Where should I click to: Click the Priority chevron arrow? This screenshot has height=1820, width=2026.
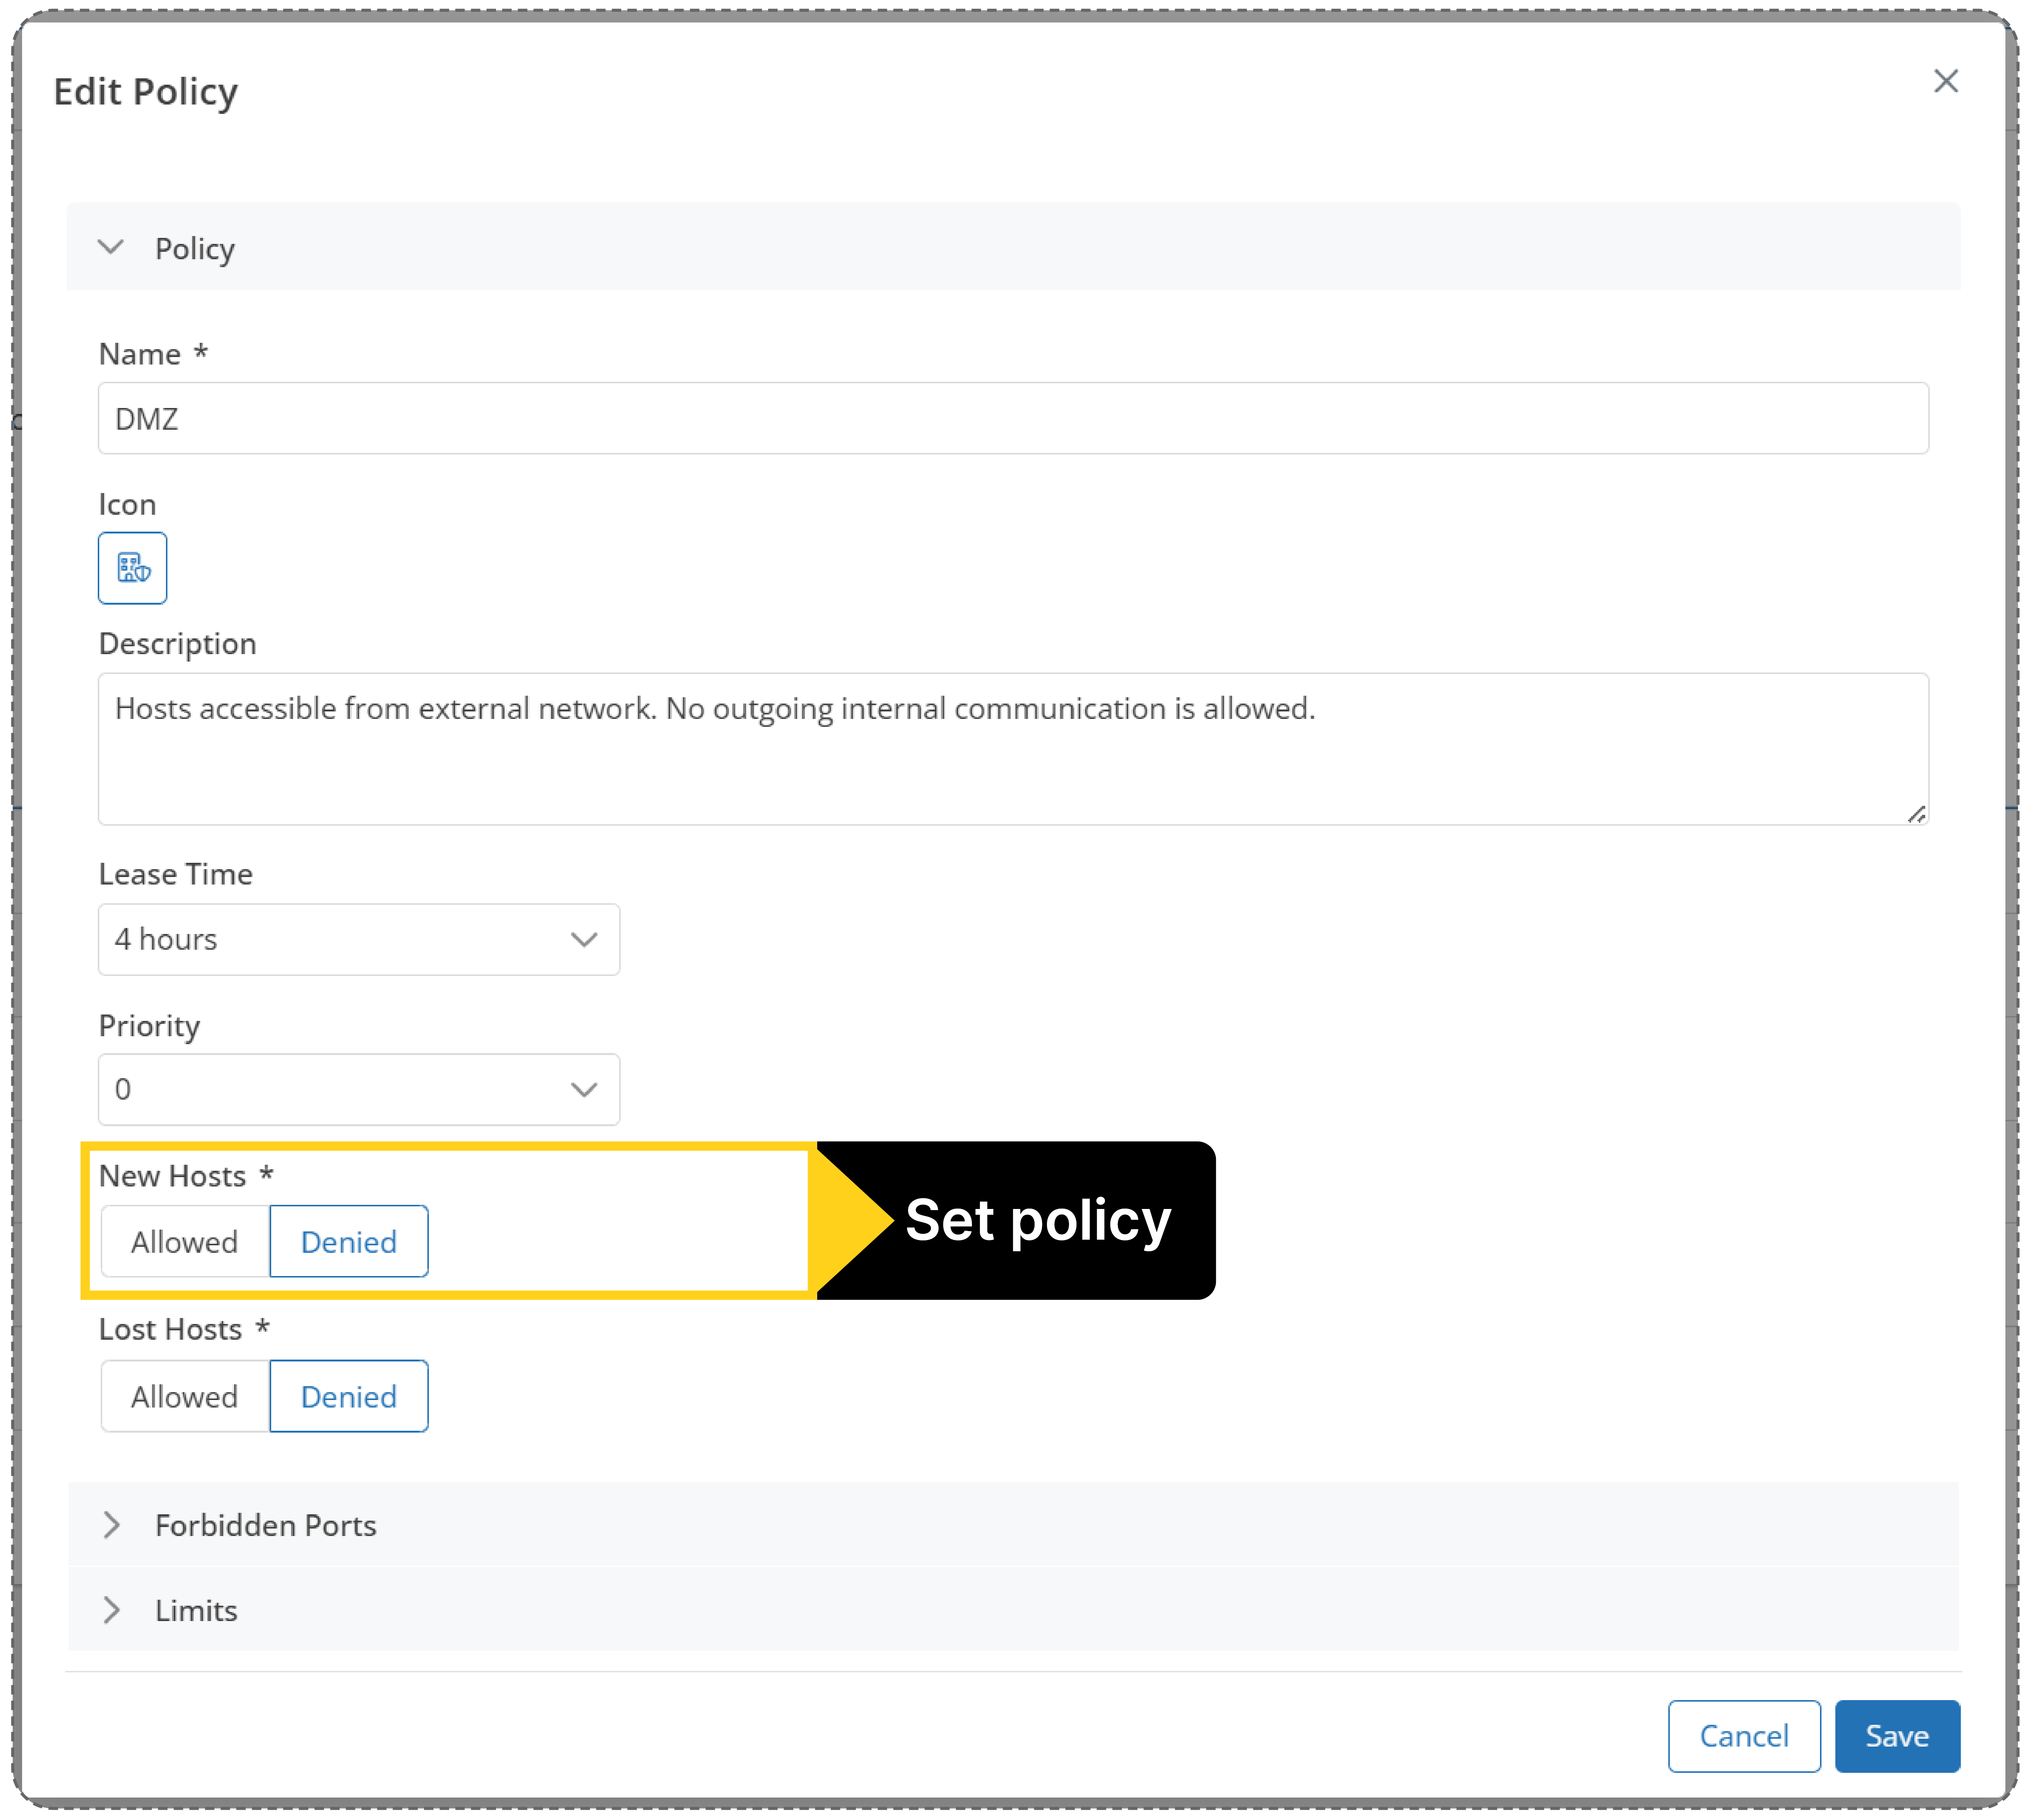pos(584,1089)
